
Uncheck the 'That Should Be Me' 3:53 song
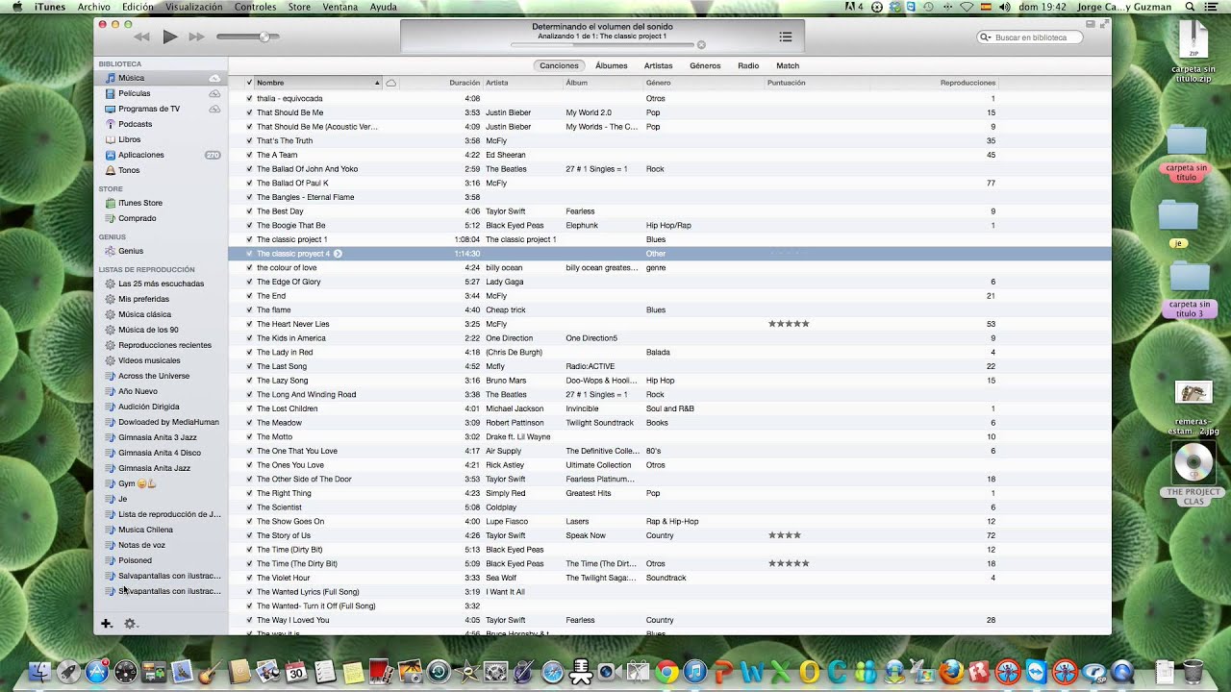[x=249, y=112]
